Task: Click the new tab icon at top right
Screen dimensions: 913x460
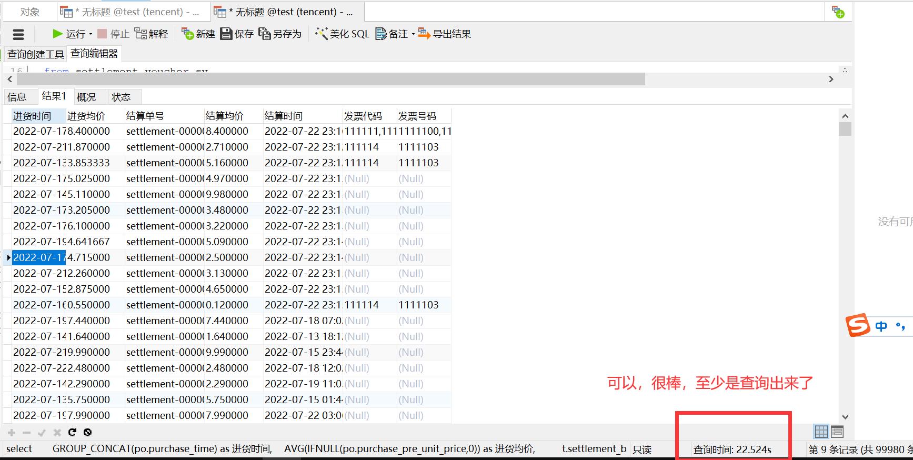Action: coord(838,12)
